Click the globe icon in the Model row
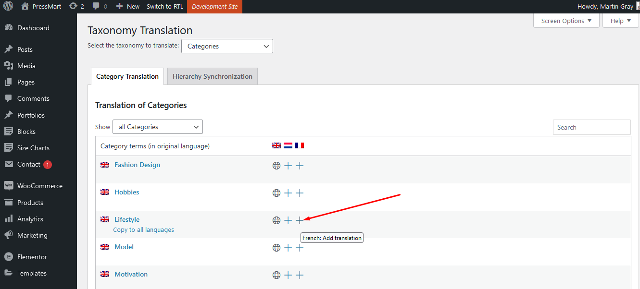 (x=276, y=248)
